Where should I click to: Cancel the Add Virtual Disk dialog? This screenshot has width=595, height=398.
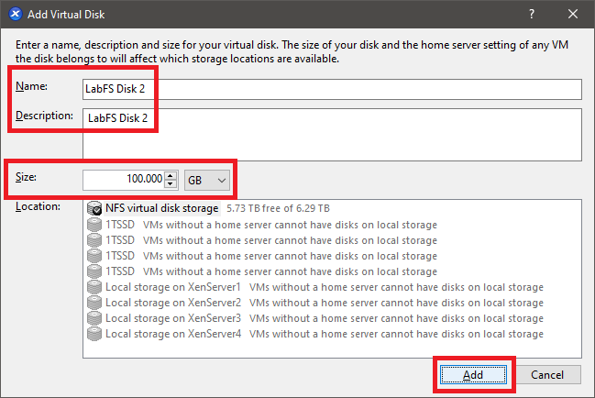click(x=547, y=374)
